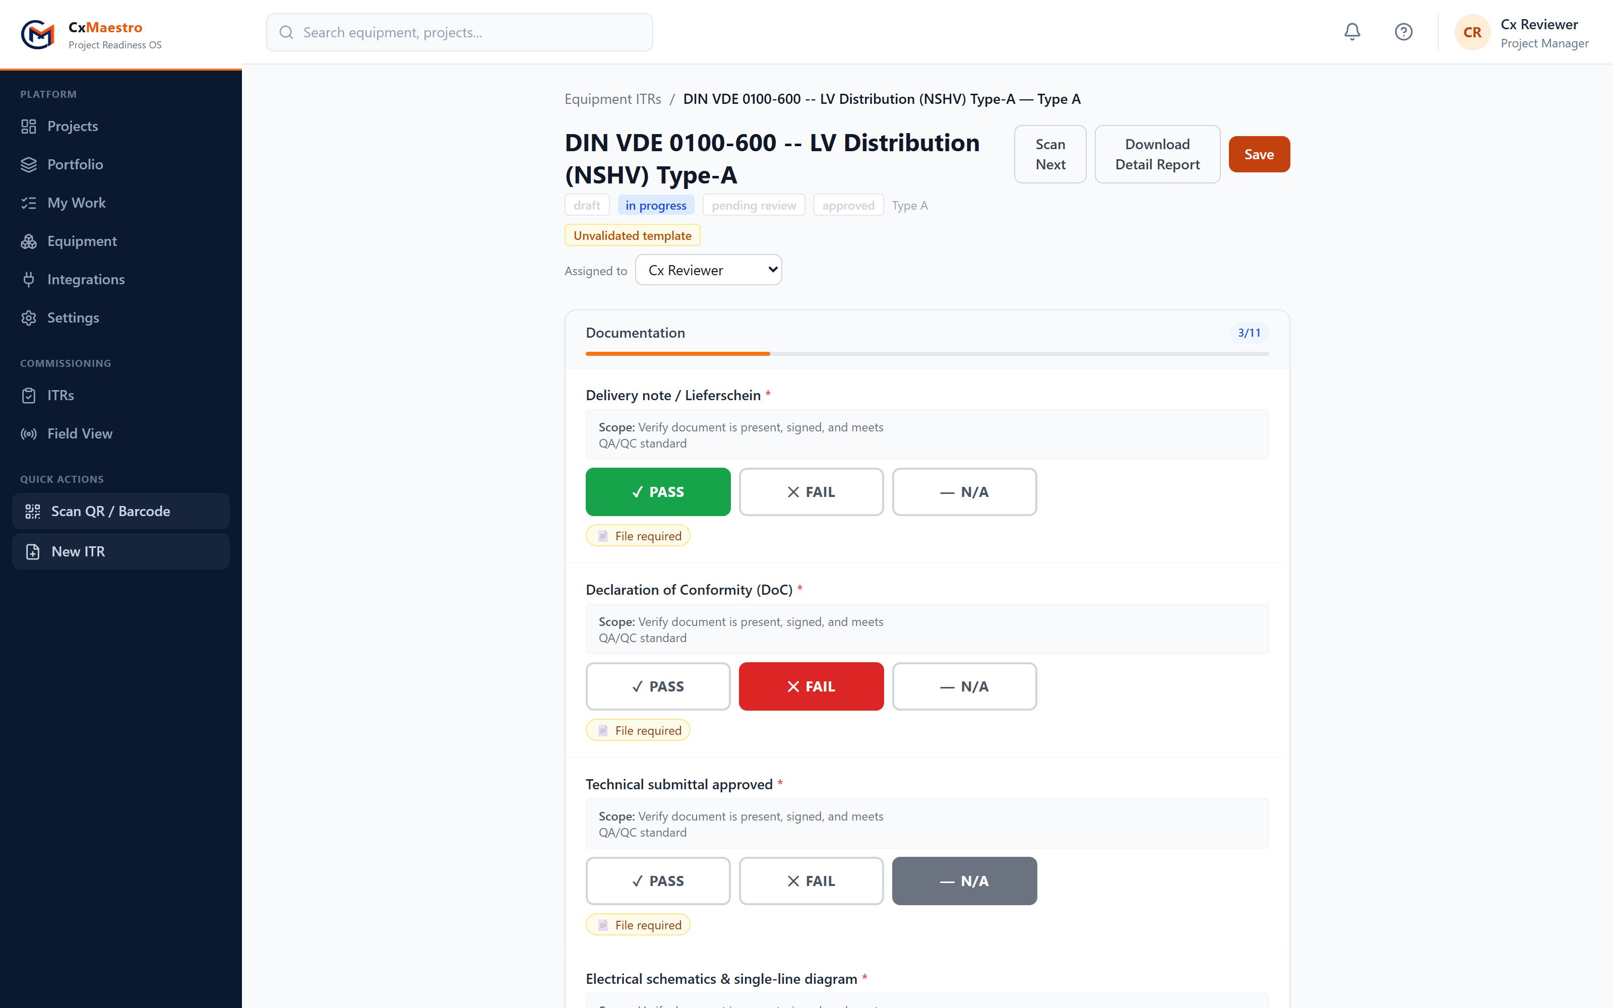Click the ITRs clipboard icon
The width and height of the screenshot is (1613, 1008).
tap(29, 396)
